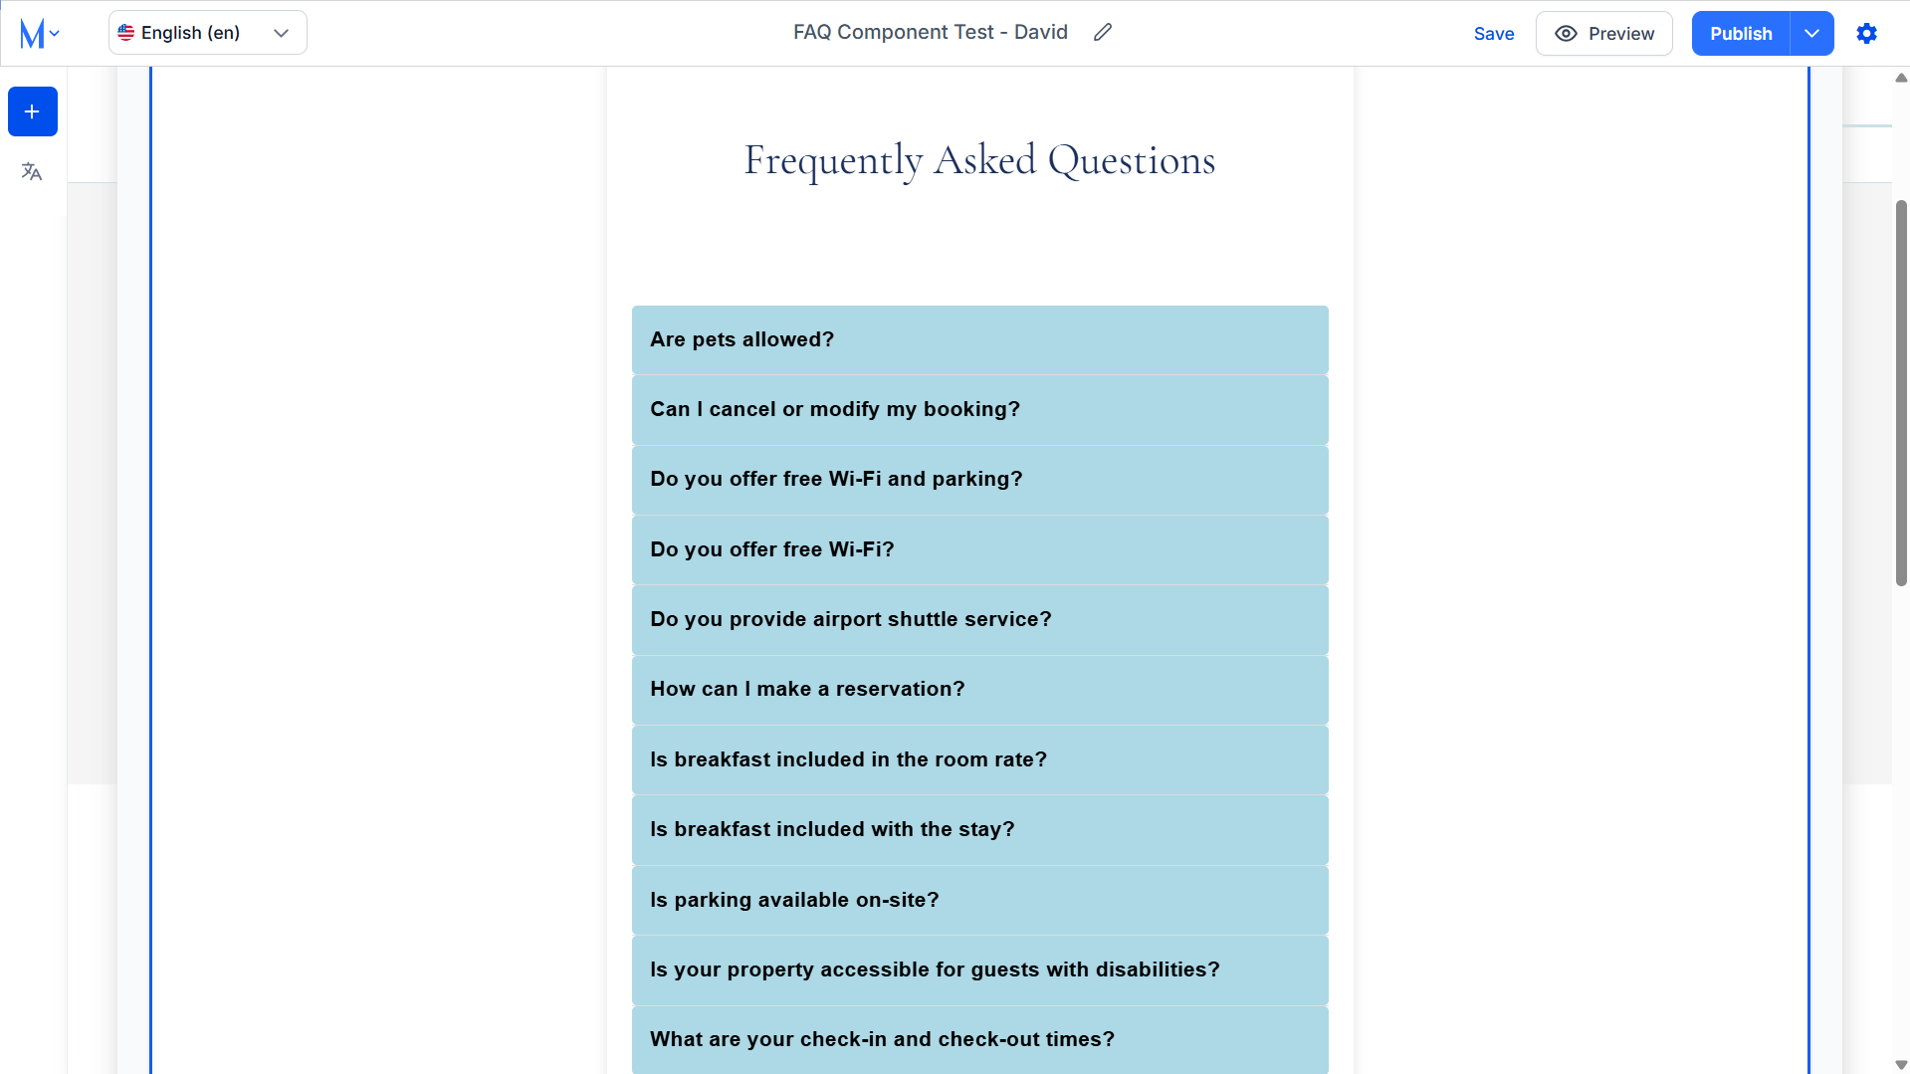Expand "Is parking available on-site?" item
The width and height of the screenshot is (1910, 1074).
click(x=979, y=900)
